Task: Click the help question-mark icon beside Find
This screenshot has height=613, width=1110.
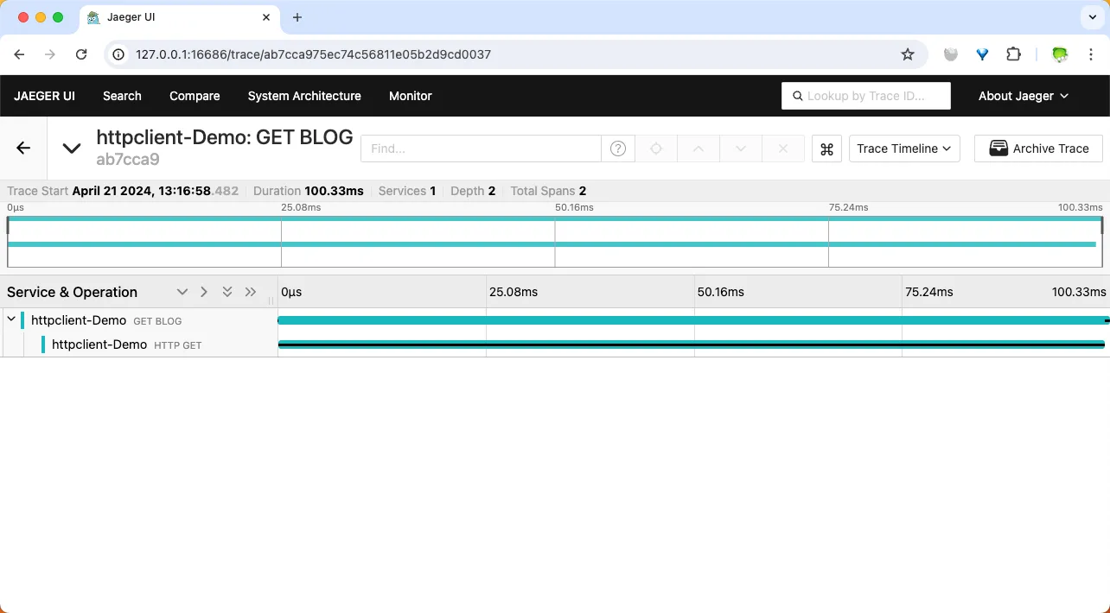Action: [x=618, y=149]
